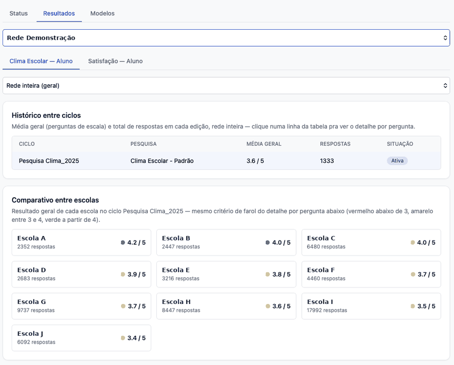Click the Ativa status badge

[x=398, y=161]
